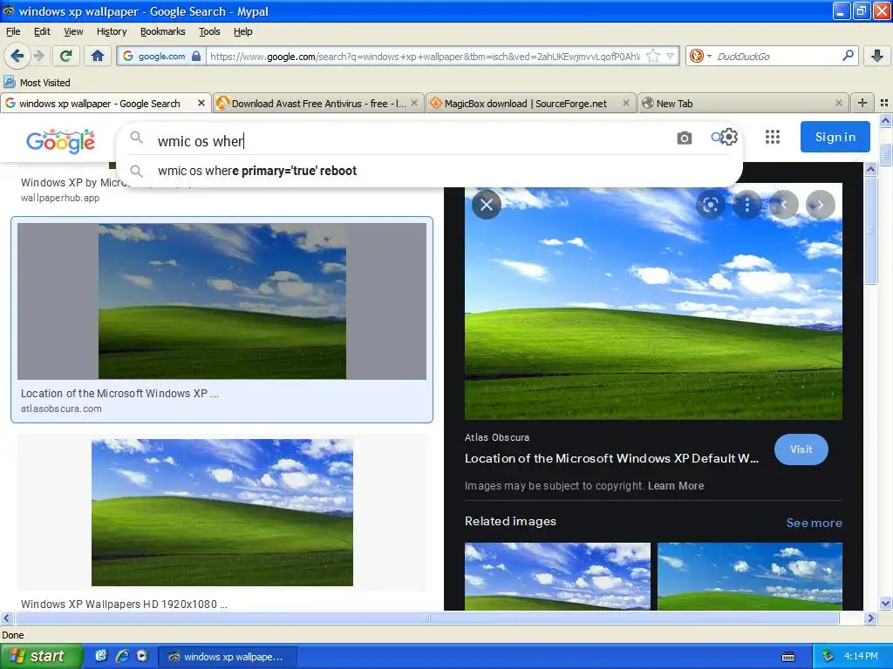Open the View menu
893x669 pixels.
pyautogui.click(x=73, y=31)
